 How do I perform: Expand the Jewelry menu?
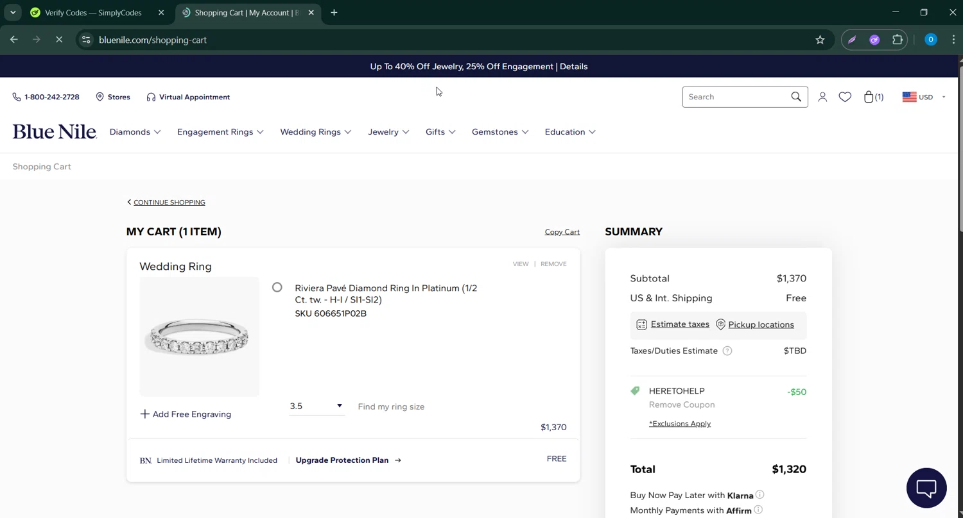(388, 132)
